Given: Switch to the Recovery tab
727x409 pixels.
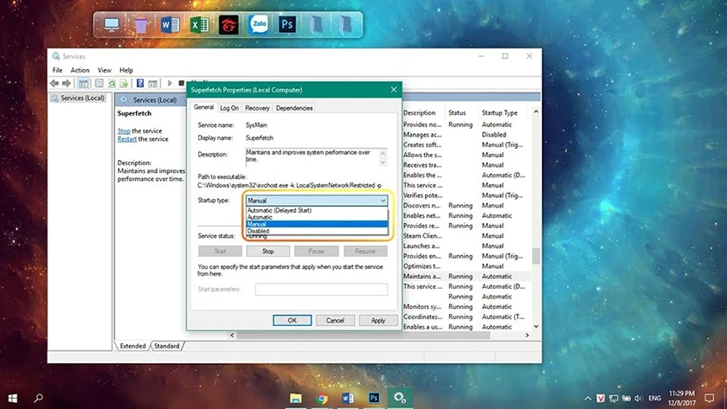Looking at the screenshot, I should pos(257,108).
